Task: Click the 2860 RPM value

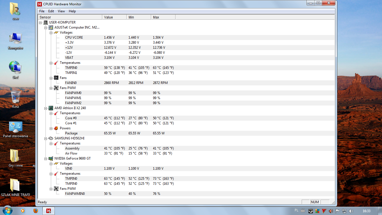Action: tap(111, 83)
